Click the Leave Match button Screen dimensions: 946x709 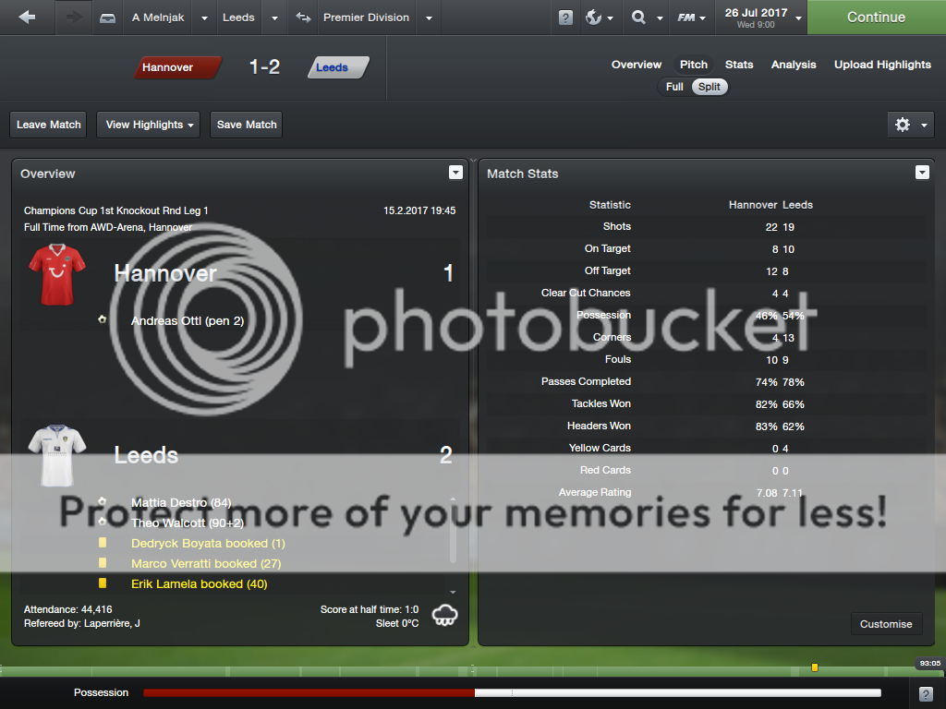[x=49, y=125]
